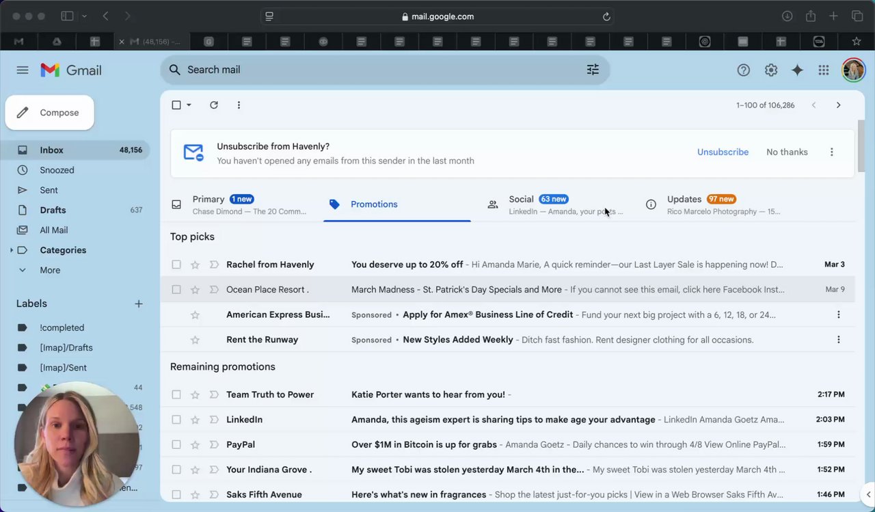Open Gmail Support help icon
The image size is (875, 512).
point(744,70)
